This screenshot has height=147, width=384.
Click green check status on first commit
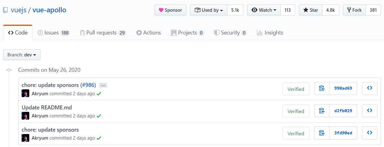point(99,94)
